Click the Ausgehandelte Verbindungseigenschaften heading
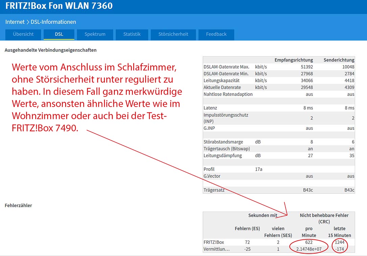This screenshot has height=256, width=367. pyautogui.click(x=50, y=50)
